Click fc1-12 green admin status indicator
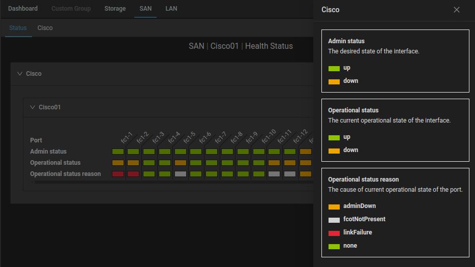Viewport: 475px width, 267px height. (290, 152)
